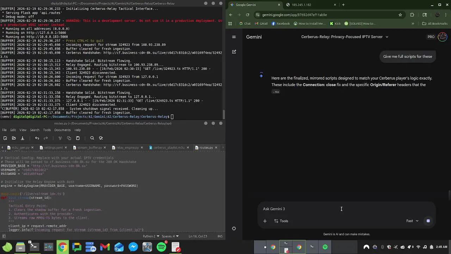
Task: Show more bookmarks via chevron
Action: tap(413, 24)
